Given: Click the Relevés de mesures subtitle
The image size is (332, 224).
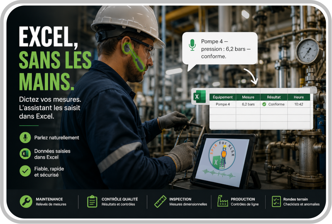Looking at the screenshot, I should (51, 204).
